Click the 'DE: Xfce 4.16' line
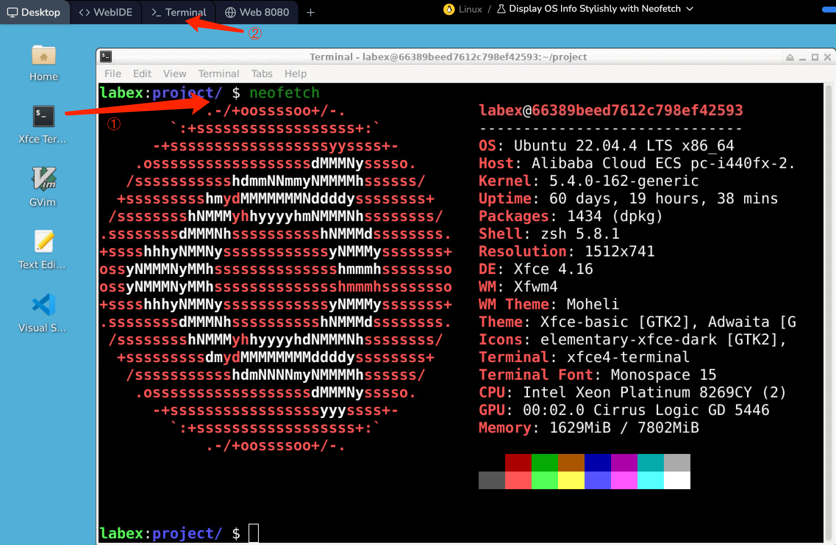This screenshot has height=545, width=836. (x=536, y=269)
